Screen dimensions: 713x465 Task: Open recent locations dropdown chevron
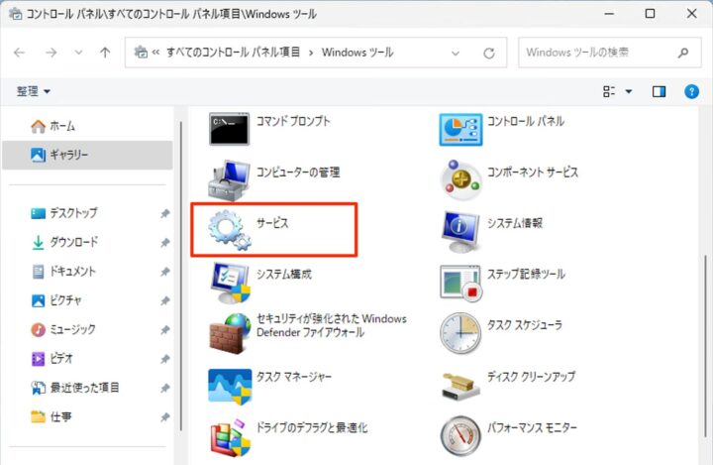point(78,53)
